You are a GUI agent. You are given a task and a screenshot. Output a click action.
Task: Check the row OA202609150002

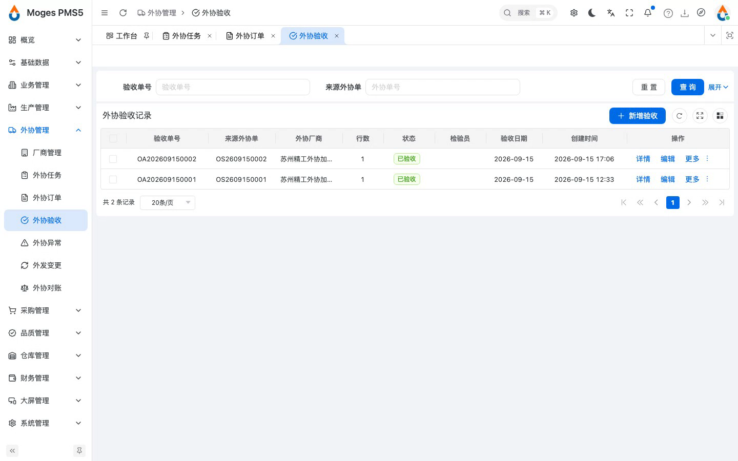point(113,159)
